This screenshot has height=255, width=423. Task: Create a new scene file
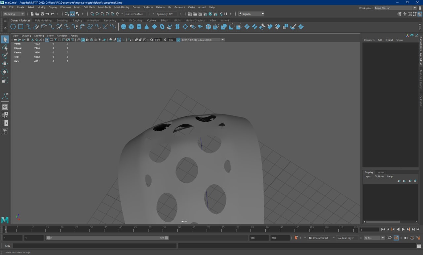click(x=32, y=14)
